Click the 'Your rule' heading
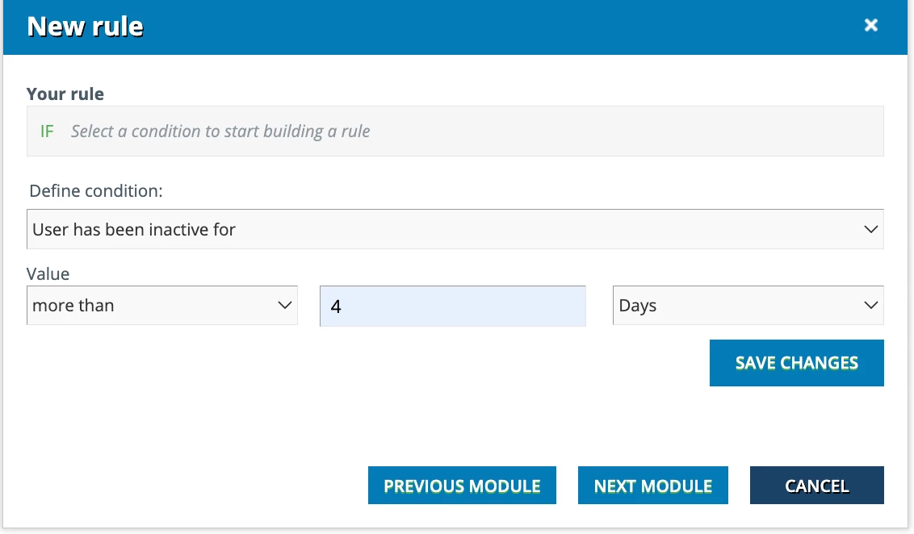Image resolution: width=914 pixels, height=534 pixels. pos(65,94)
